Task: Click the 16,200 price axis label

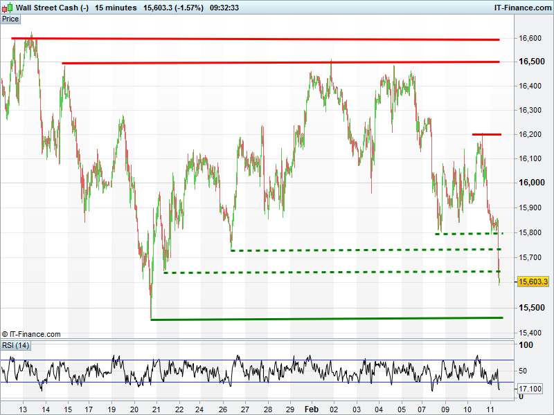Action: point(530,134)
